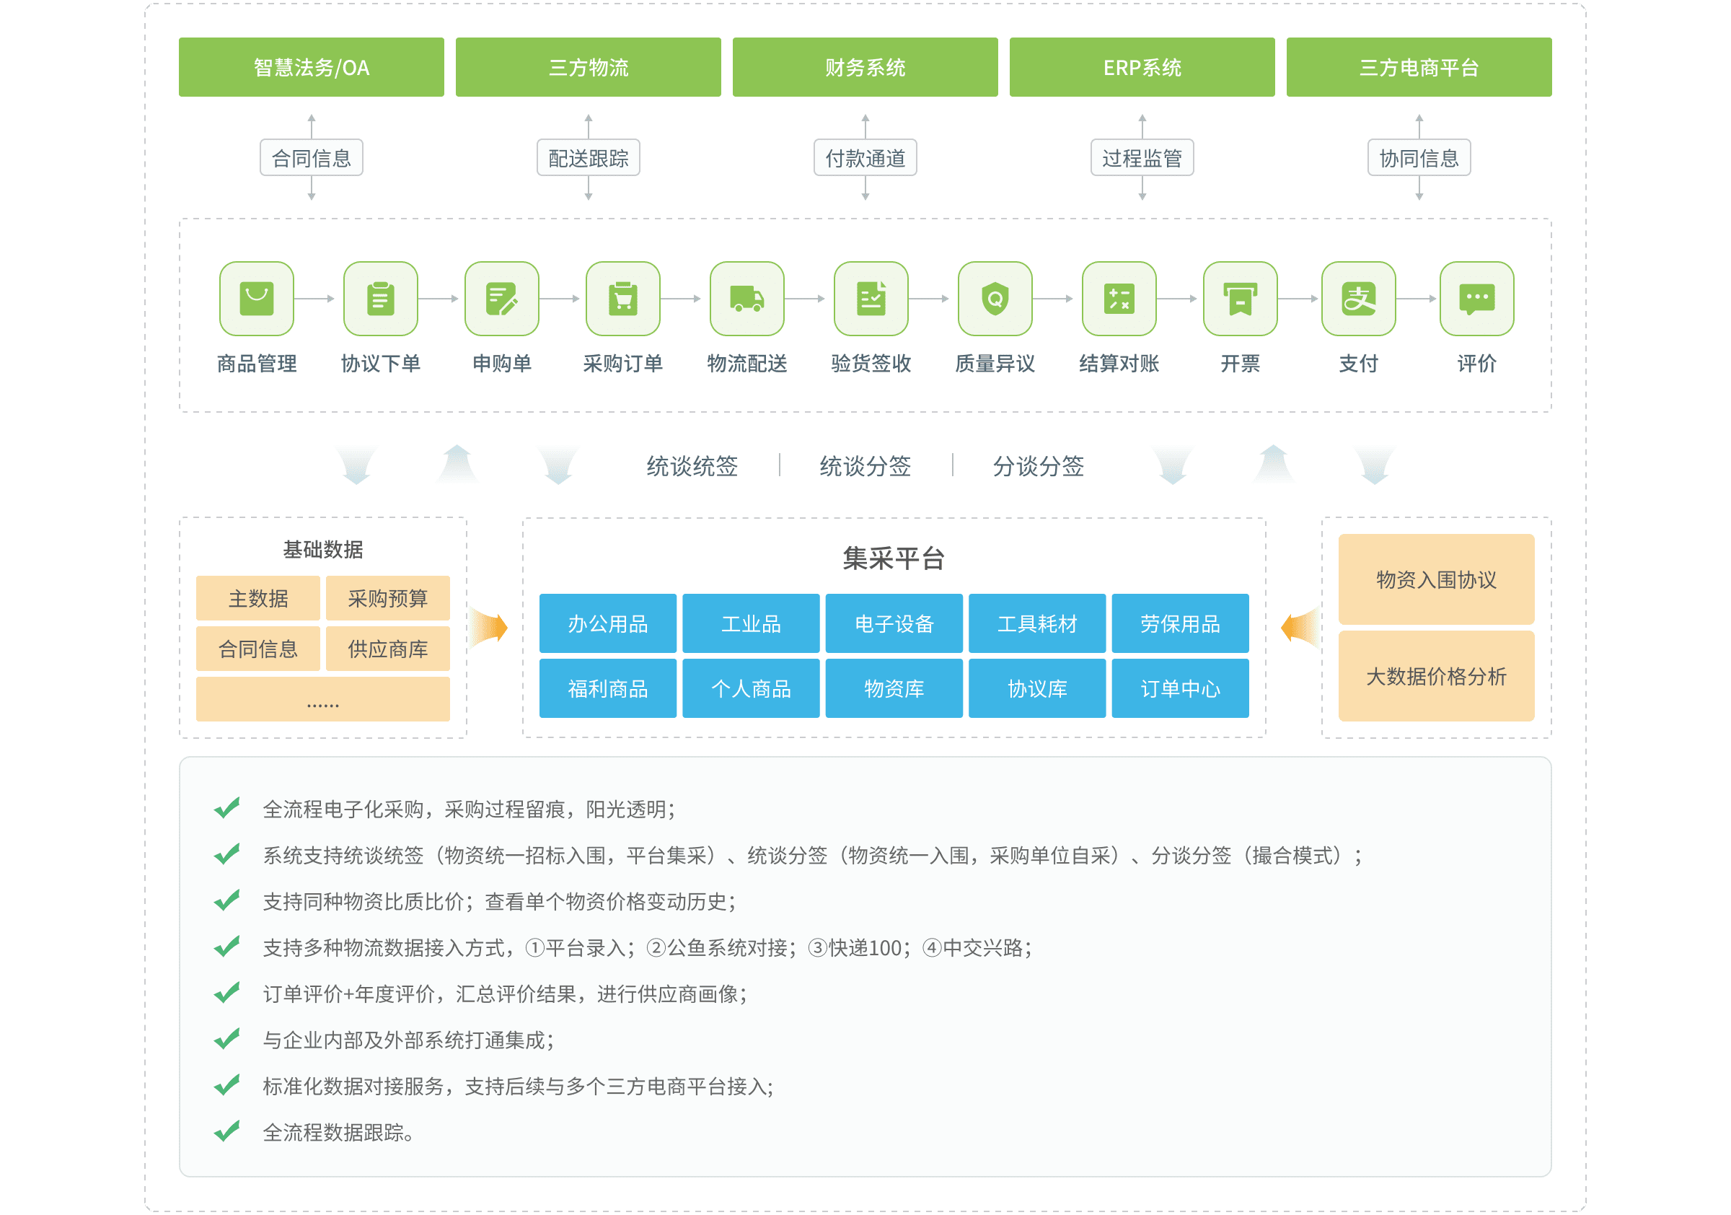
Task: Click the 付款通道 connector label
Action: click(865, 157)
